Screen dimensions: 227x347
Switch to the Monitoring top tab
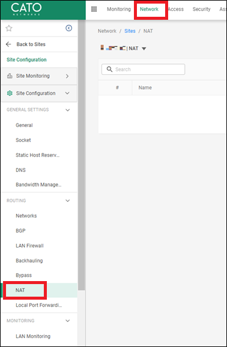(x=119, y=9)
